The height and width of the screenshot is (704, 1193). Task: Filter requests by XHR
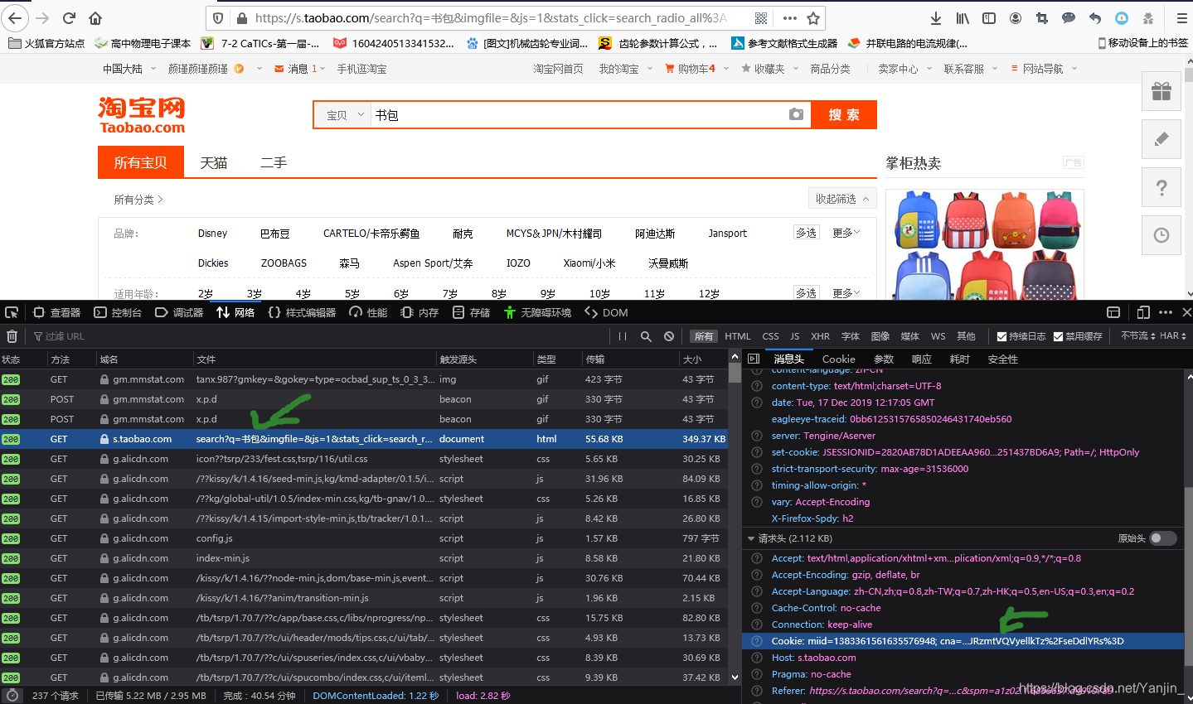point(820,336)
